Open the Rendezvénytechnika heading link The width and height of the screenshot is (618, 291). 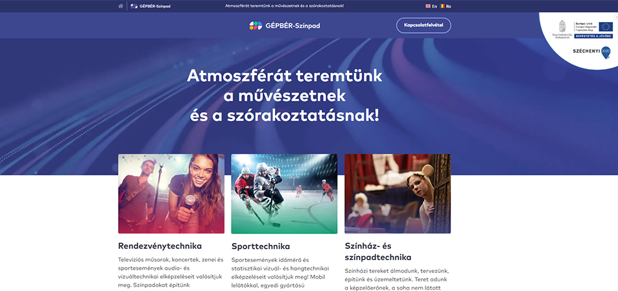[160, 246]
